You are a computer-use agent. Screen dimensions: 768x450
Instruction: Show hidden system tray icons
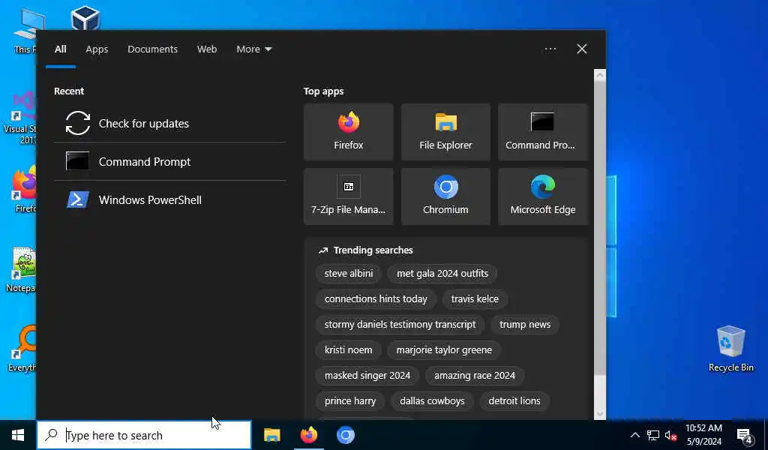coord(634,435)
